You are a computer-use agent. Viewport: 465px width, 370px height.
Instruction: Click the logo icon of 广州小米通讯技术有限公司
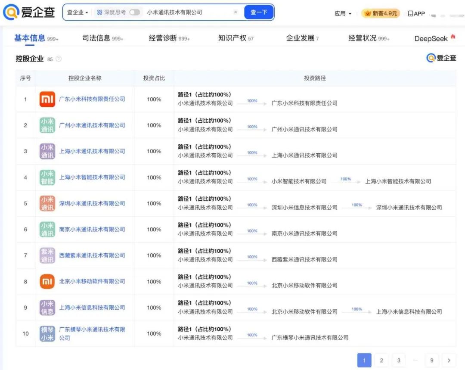tap(47, 125)
